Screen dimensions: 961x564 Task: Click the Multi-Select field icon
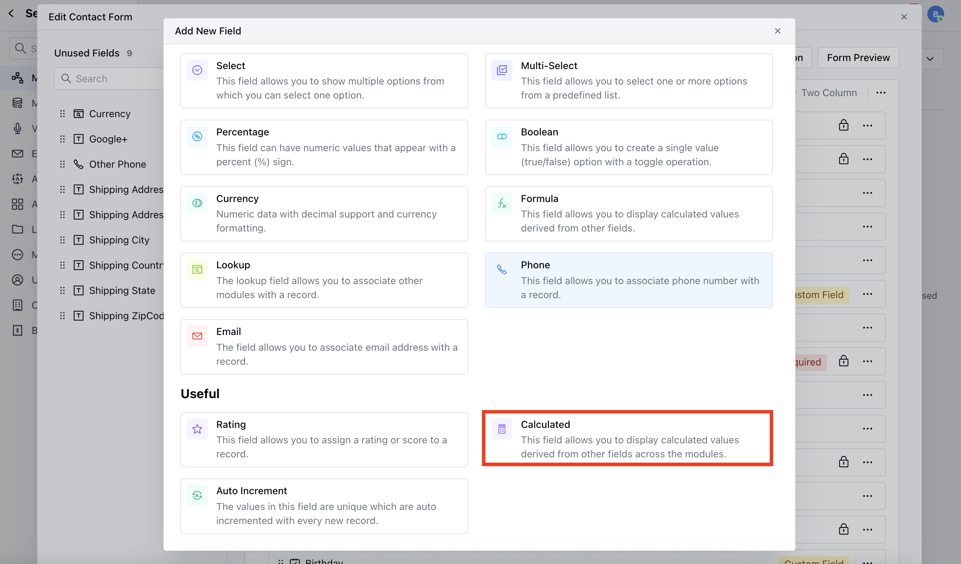[x=502, y=70]
